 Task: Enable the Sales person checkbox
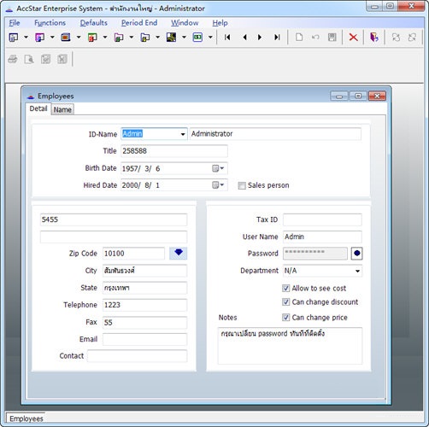coord(242,185)
